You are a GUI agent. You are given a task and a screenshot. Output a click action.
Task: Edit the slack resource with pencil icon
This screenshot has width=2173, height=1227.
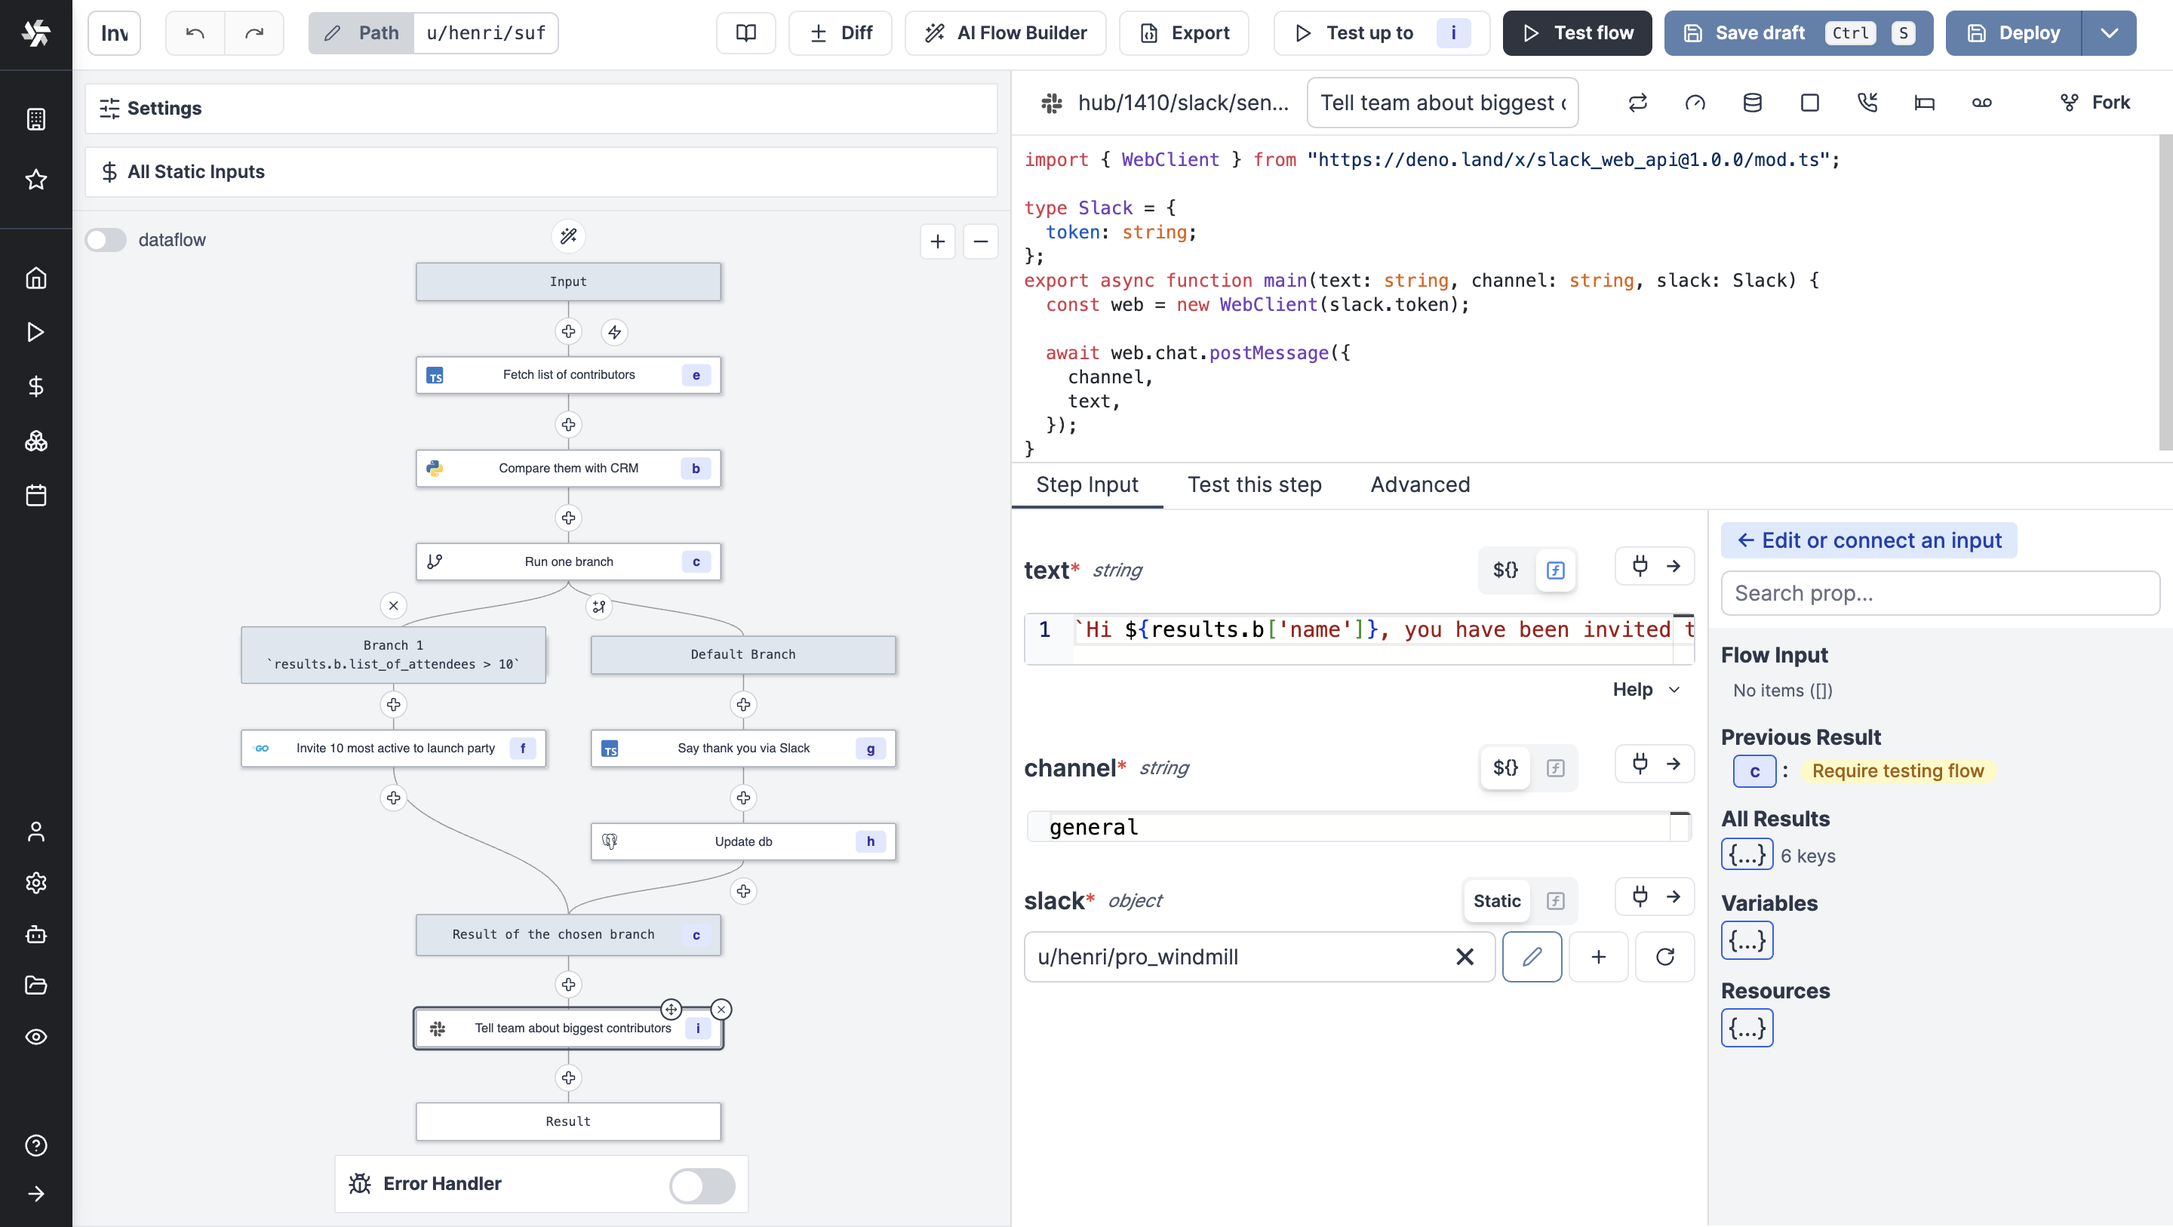pyautogui.click(x=1532, y=956)
